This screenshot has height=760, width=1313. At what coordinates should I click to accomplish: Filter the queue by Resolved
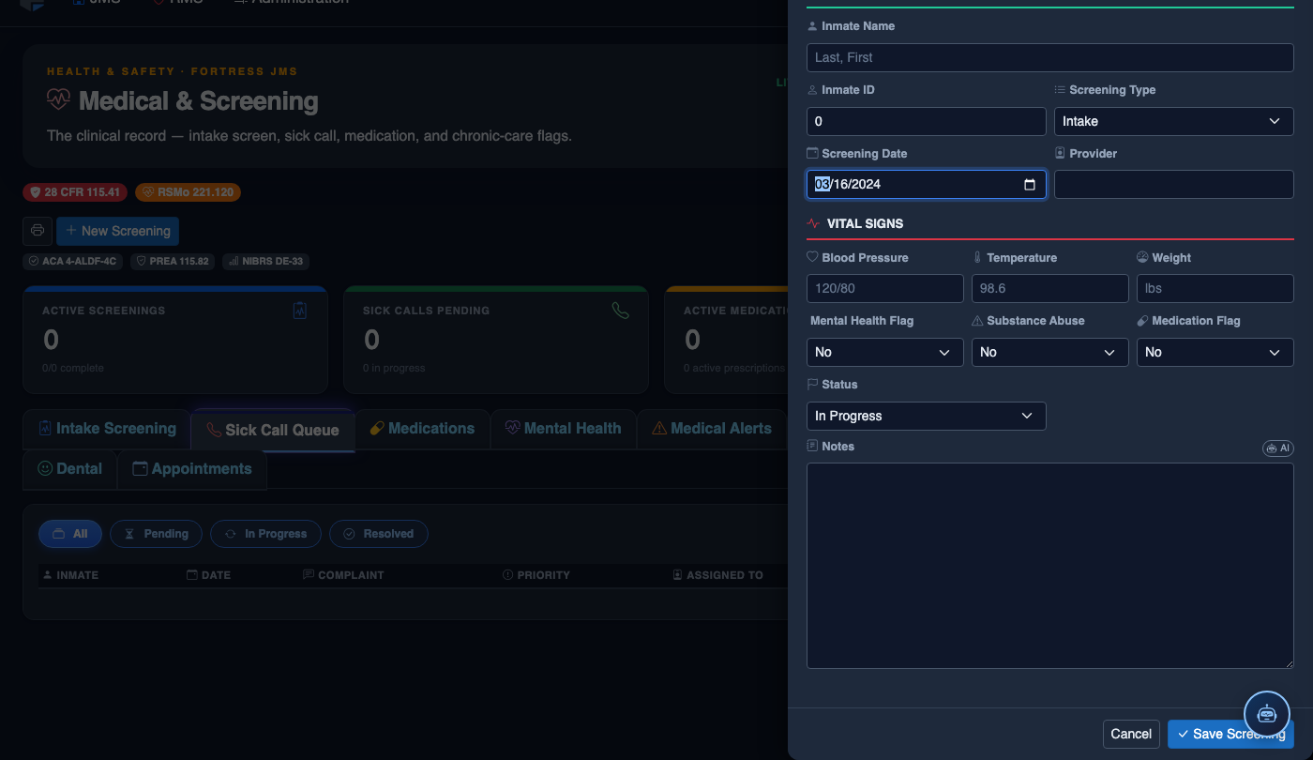tap(378, 534)
